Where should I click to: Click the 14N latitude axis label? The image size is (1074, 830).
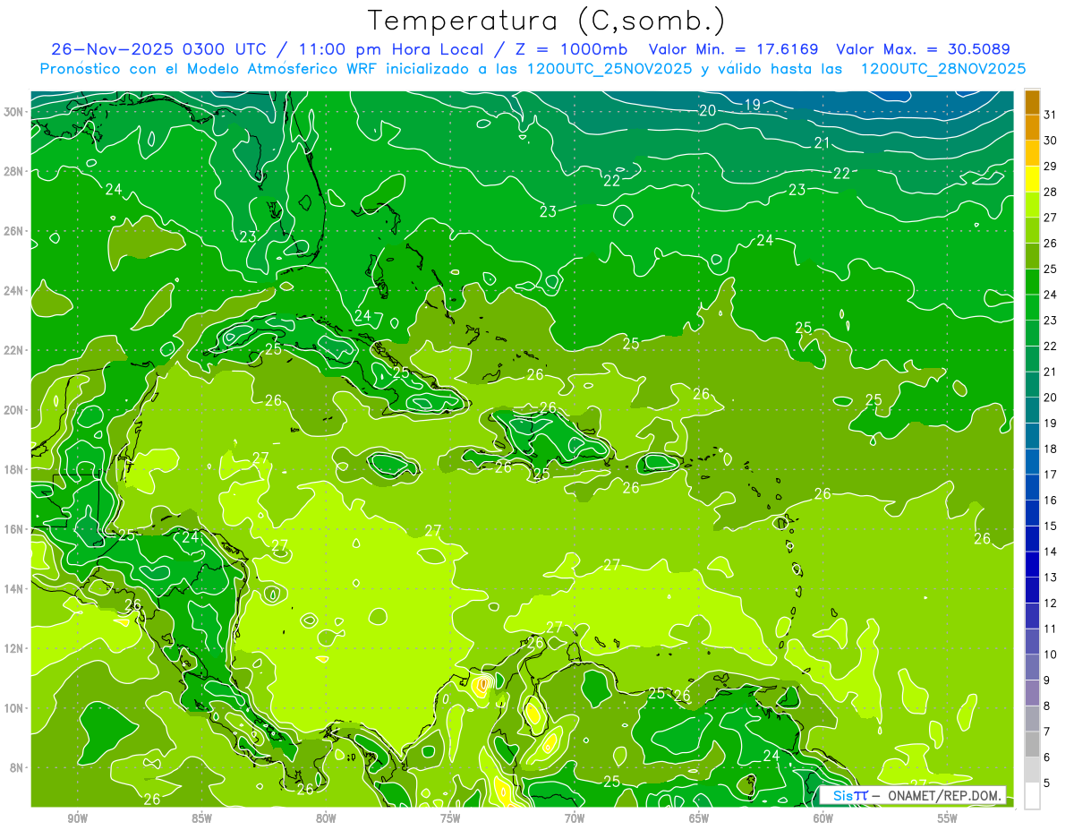click(x=13, y=589)
